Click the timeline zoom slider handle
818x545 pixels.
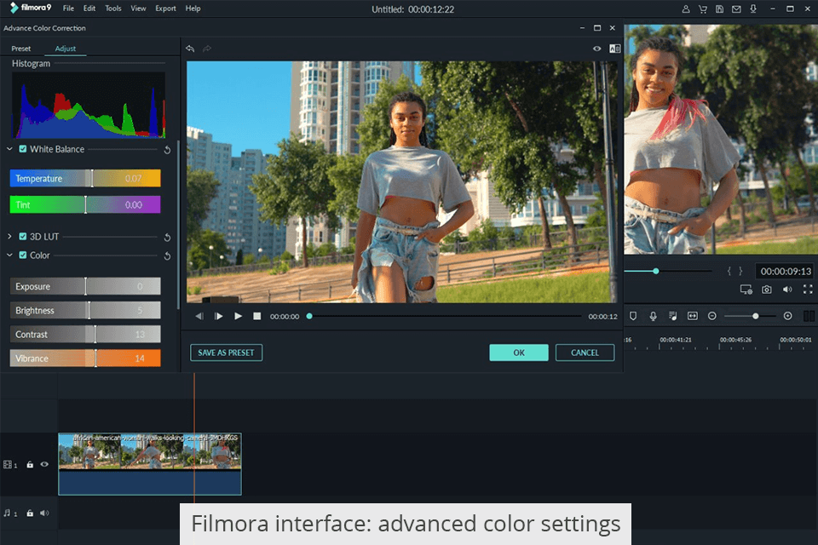click(756, 316)
